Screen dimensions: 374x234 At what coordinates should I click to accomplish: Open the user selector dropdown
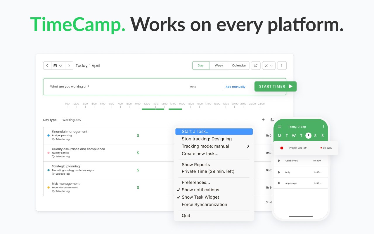269,66
